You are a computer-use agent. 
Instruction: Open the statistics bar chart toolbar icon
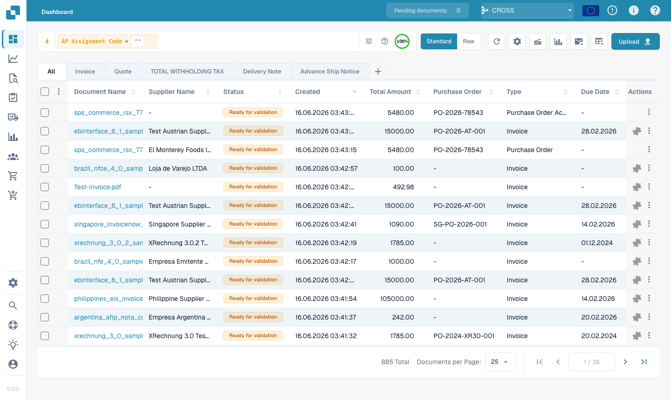[558, 41]
